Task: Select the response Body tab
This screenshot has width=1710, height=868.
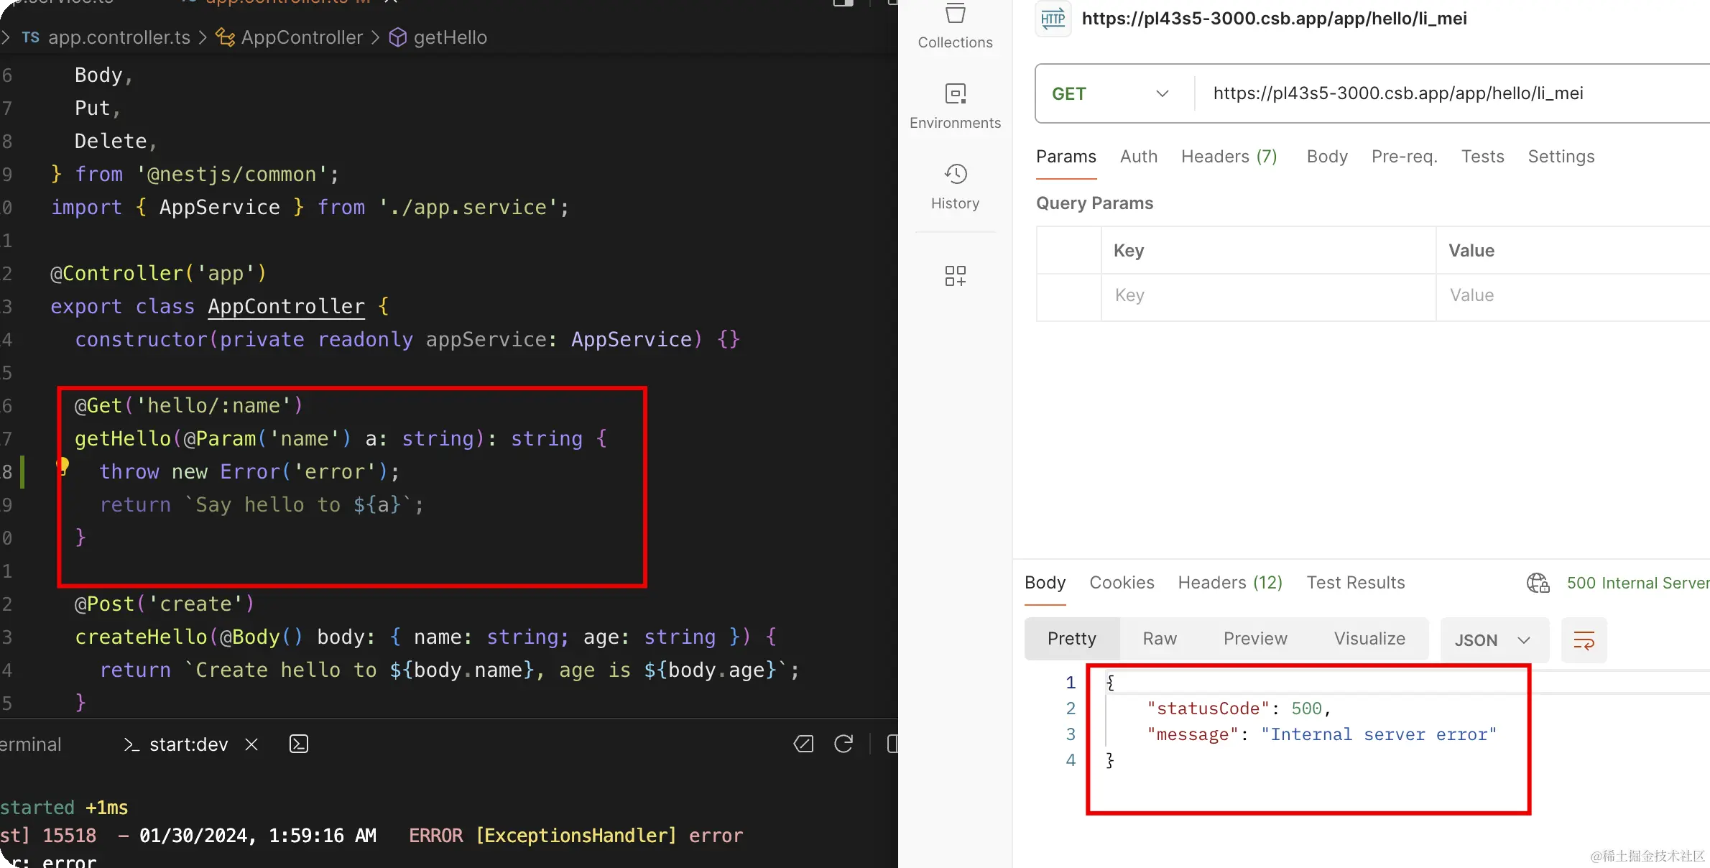Action: point(1045,583)
